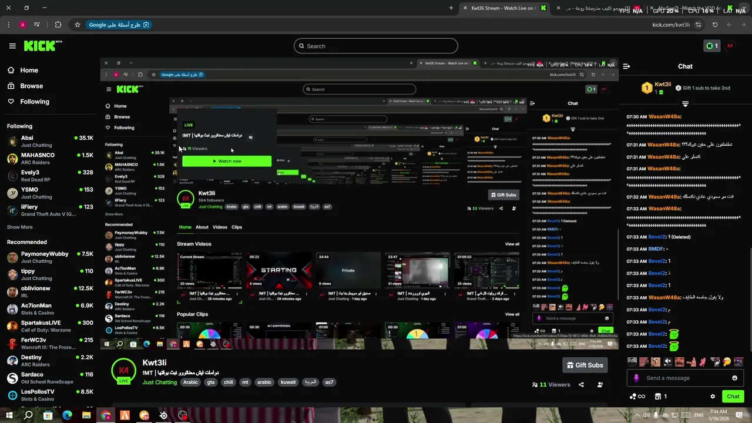Image resolution: width=752 pixels, height=423 pixels.
Task: Select the kuwait tag
Action: coord(288,382)
